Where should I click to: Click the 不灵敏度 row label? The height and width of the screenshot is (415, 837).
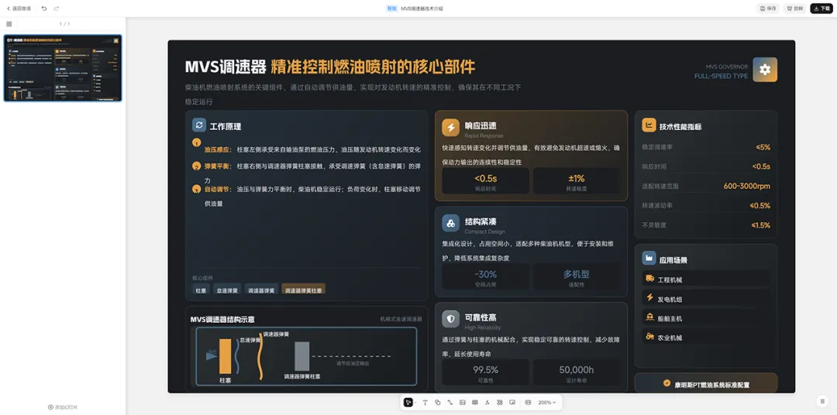[x=654, y=225]
